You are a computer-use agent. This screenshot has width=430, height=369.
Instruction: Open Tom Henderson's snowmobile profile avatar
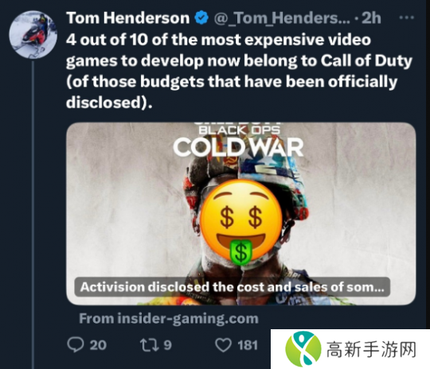pos(33,35)
